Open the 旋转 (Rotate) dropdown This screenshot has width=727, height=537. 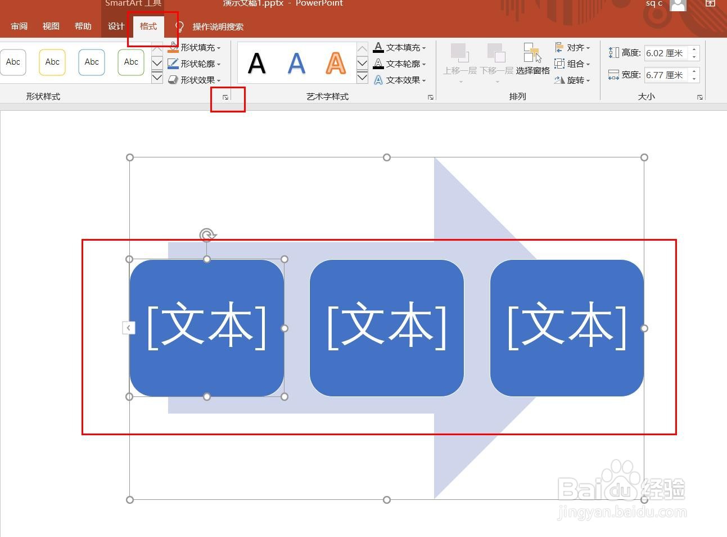(573, 80)
